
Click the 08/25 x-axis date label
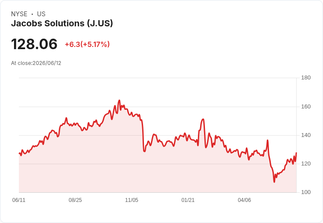coord(75,200)
